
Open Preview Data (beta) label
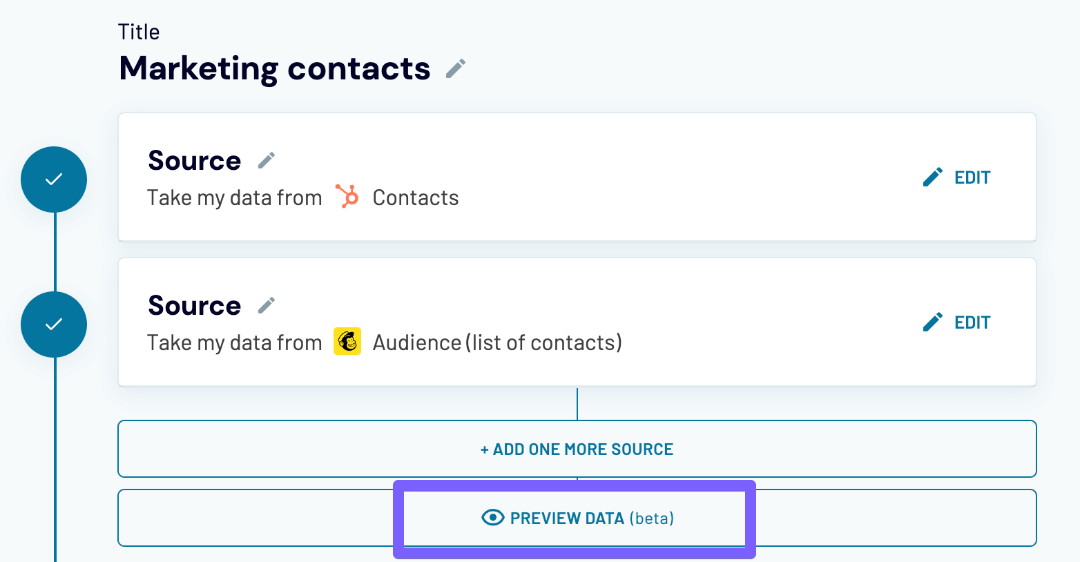pos(591,519)
